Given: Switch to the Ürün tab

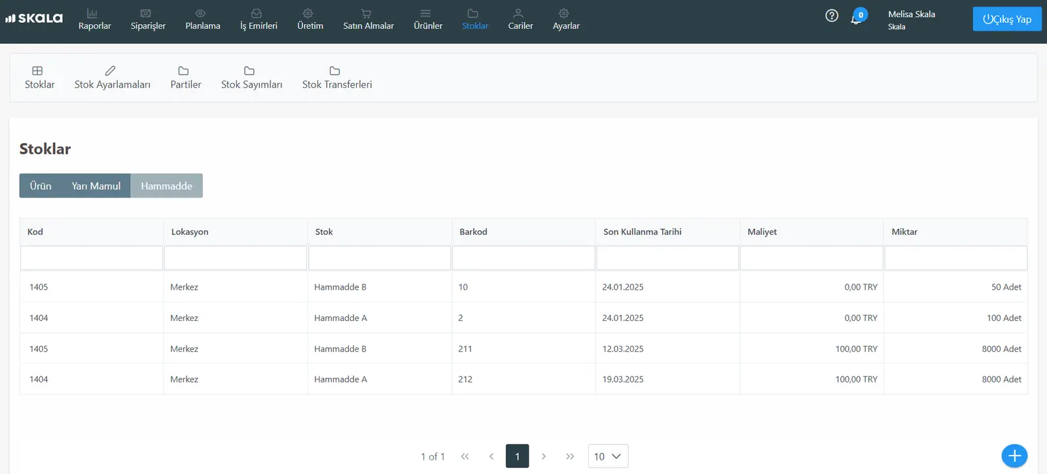Looking at the screenshot, I should point(41,186).
